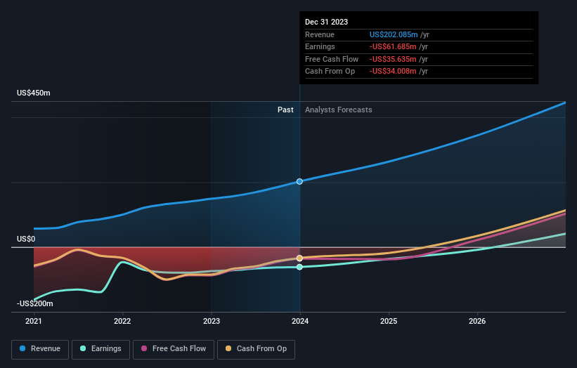The height and width of the screenshot is (368, 577).
Task: Click the Cash From Op label in tooltip
Action: (x=330, y=72)
